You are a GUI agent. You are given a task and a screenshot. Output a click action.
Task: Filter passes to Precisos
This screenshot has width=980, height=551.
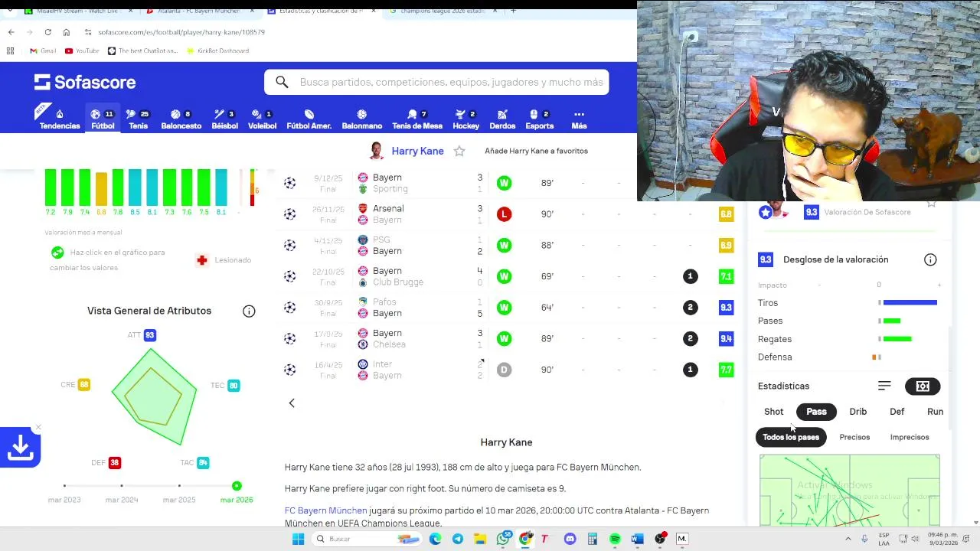pos(854,437)
